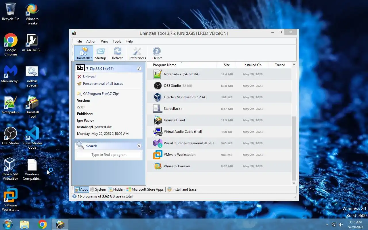Image resolution: width=368 pixels, height=230 pixels.
Task: Click the program list scroll down arrow
Action: click(294, 183)
